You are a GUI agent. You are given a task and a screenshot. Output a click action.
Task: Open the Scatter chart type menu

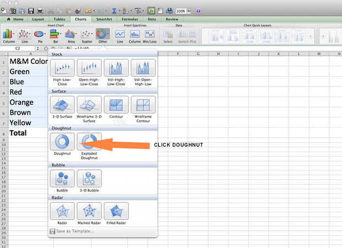(x=87, y=36)
